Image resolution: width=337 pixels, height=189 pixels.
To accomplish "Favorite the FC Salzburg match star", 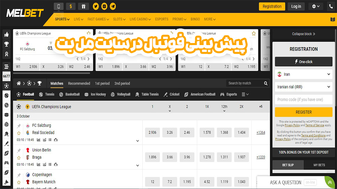I will point(19,133).
